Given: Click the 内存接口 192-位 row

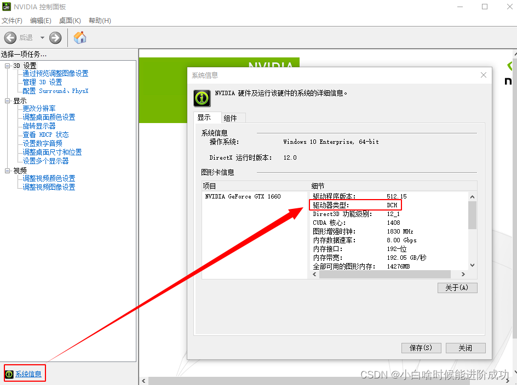Looking at the screenshot, I should tap(360, 249).
